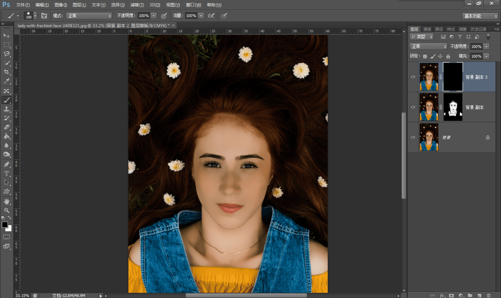Choose the Clone Stamp tool
Screen dimensions: 501x298
6,109
